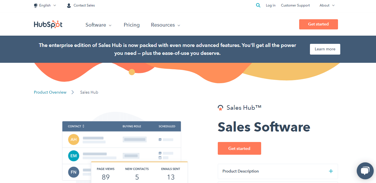Click the Sales Hub™ label
This screenshot has height=183, width=376.
(x=244, y=107)
